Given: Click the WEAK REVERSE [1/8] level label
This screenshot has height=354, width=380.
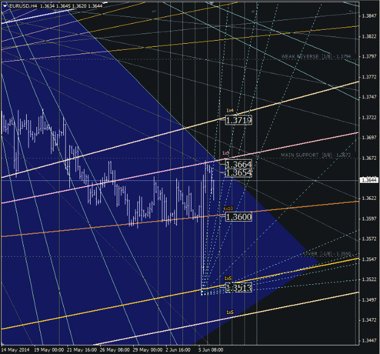Looking at the screenshot, I should pyautogui.click(x=316, y=56).
